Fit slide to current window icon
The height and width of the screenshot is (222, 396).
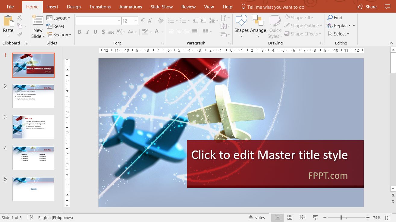coord(388,217)
